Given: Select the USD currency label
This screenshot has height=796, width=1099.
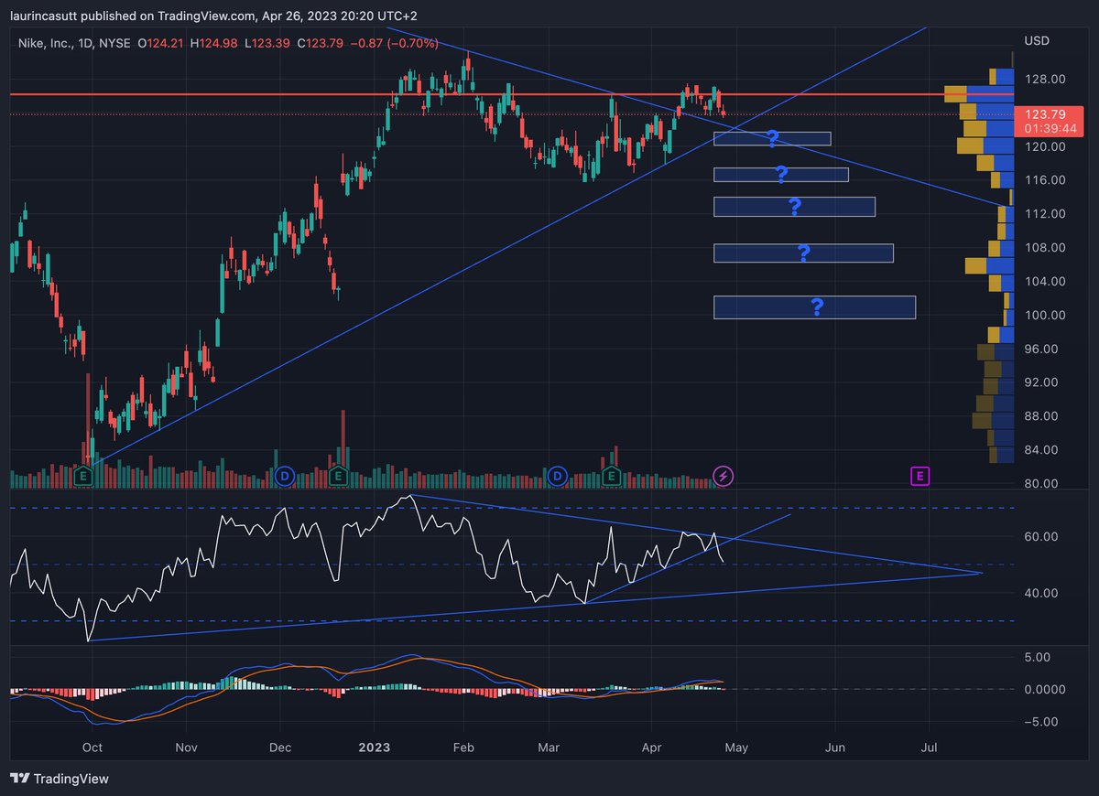Looking at the screenshot, I should [1037, 41].
